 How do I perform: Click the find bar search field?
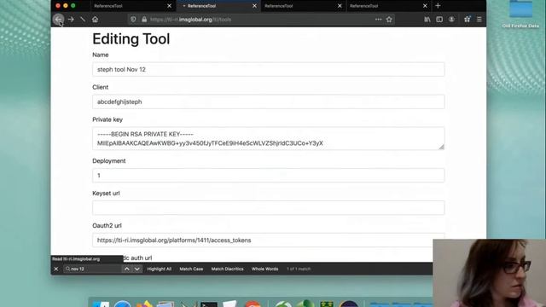coord(93,269)
